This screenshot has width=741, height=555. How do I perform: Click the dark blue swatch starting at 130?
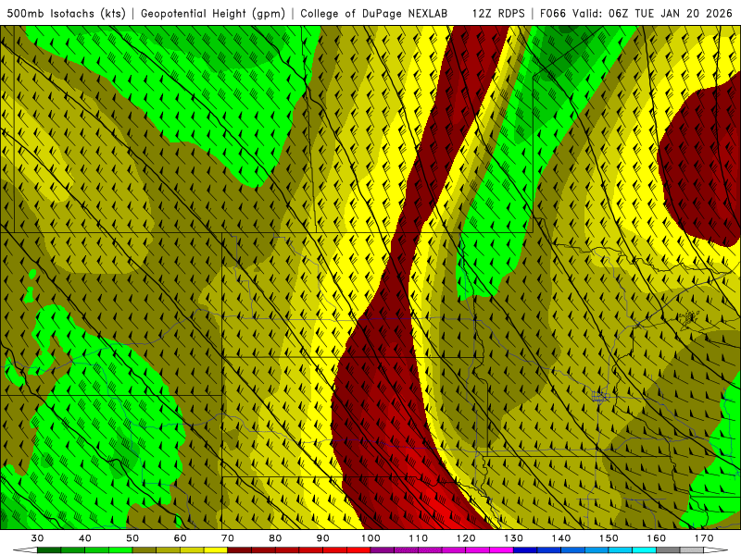525,550
